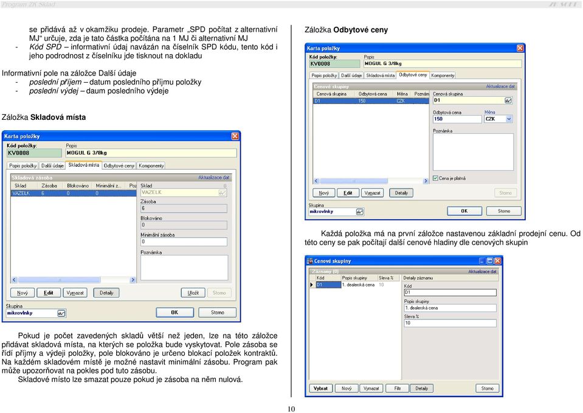This screenshot has width=583, height=413.
Task: Maximize the Cenové skupiny window
Action: [x=489, y=261]
